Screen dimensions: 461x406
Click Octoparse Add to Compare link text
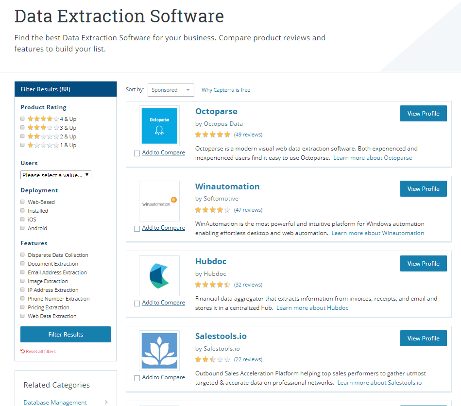tap(164, 152)
